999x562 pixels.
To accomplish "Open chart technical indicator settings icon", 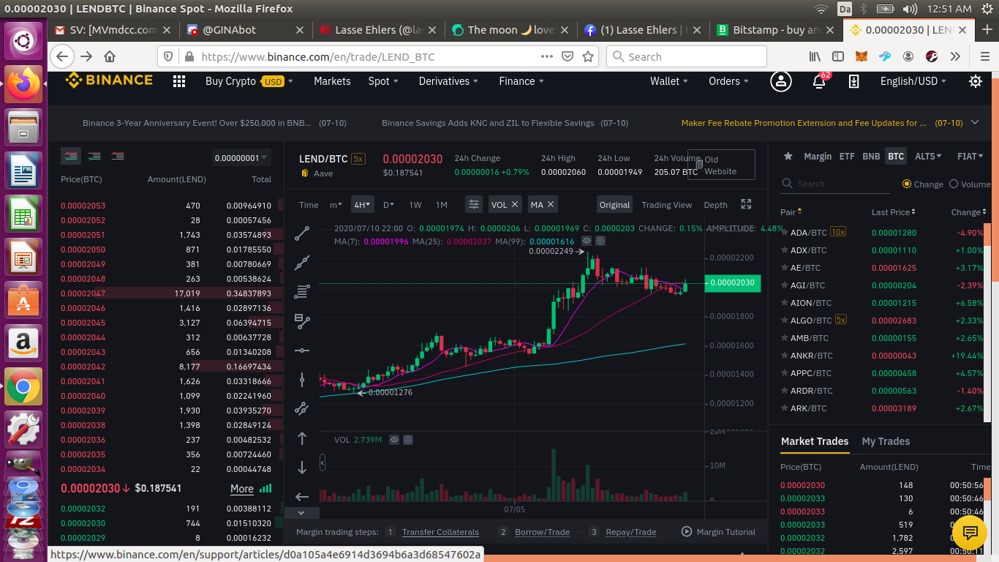I will click(474, 205).
